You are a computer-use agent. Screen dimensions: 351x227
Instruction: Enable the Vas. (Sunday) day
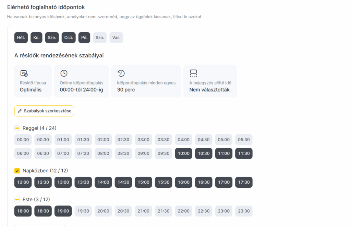pyautogui.click(x=116, y=38)
